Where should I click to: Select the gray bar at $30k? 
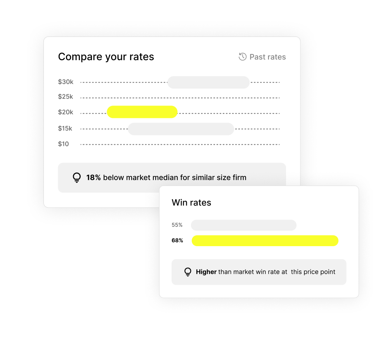[208, 82]
